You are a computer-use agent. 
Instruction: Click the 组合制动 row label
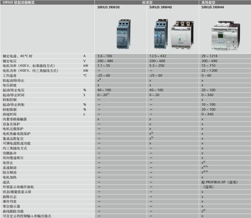pos(10,173)
